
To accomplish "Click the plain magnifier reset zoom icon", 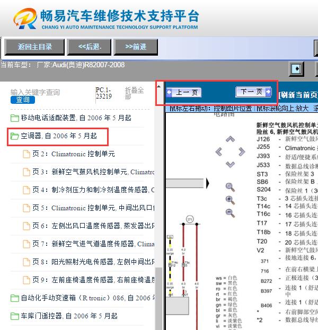I will pos(230,187).
